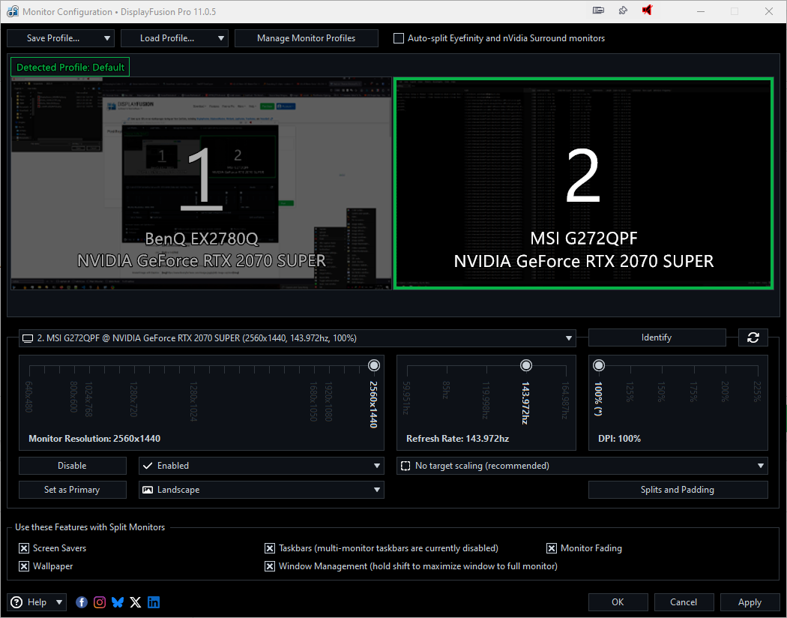Enable Auto-split Eyefinity and nVidia Surround monitors
Viewport: 787px width, 618px height.
(x=399, y=38)
